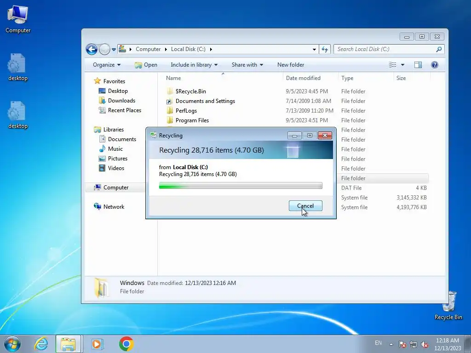Show hidden tray icons arrow

[x=391, y=344]
